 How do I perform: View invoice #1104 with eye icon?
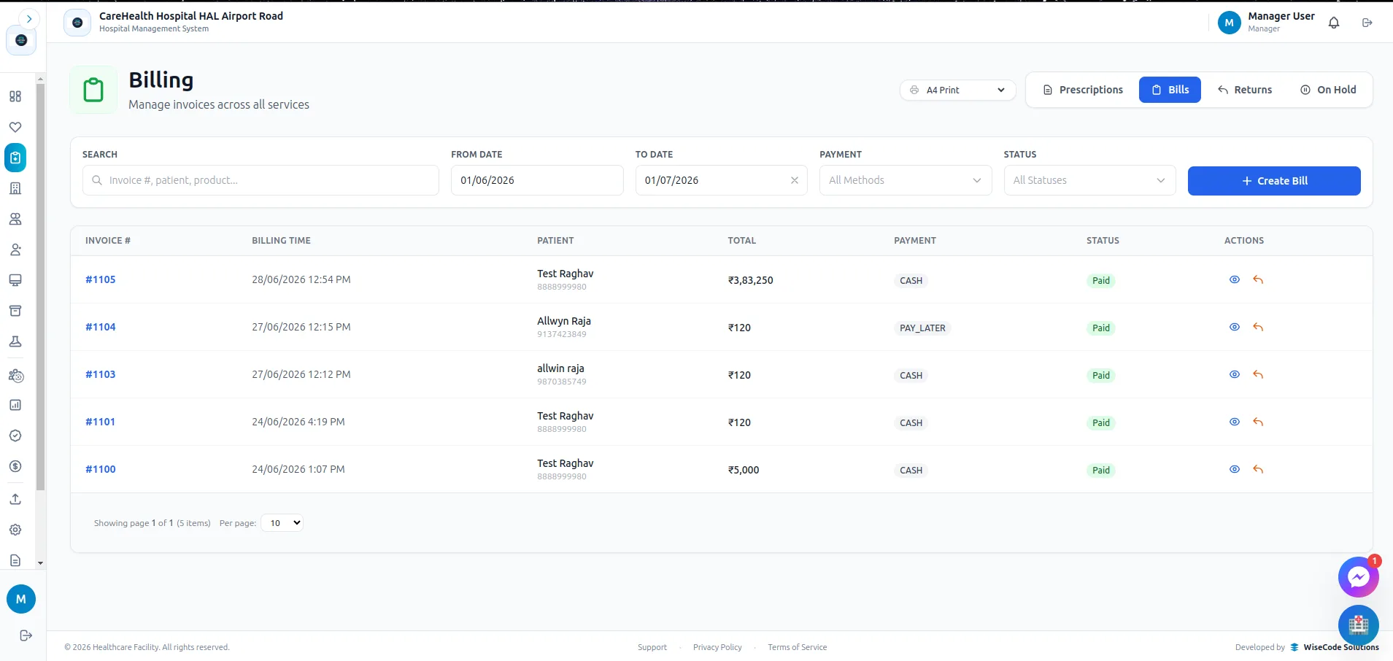[1235, 327]
